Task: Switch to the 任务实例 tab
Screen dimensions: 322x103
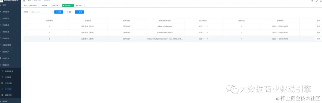Action: 56,6
